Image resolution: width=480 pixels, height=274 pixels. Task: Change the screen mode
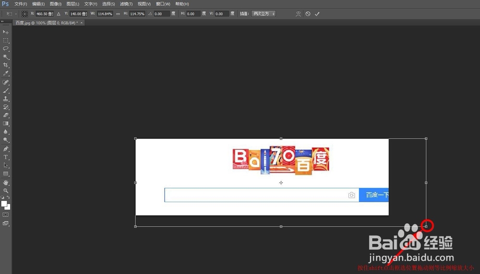[5, 223]
